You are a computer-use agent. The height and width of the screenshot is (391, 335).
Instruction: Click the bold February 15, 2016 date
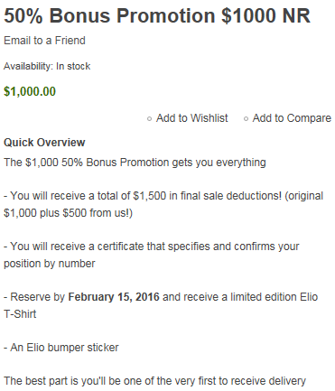click(x=114, y=297)
